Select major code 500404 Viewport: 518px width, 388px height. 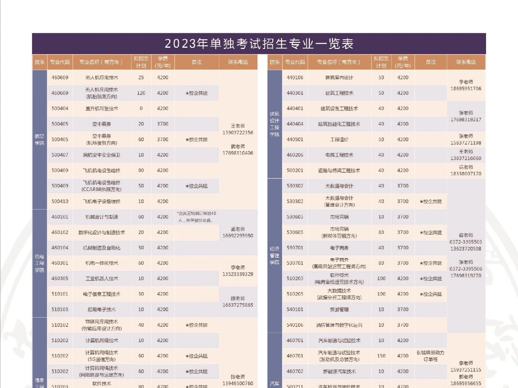[60, 108]
